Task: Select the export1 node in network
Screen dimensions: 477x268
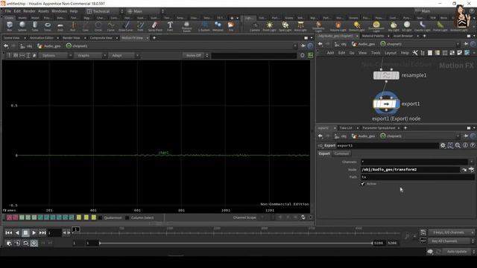Action: 386,104
